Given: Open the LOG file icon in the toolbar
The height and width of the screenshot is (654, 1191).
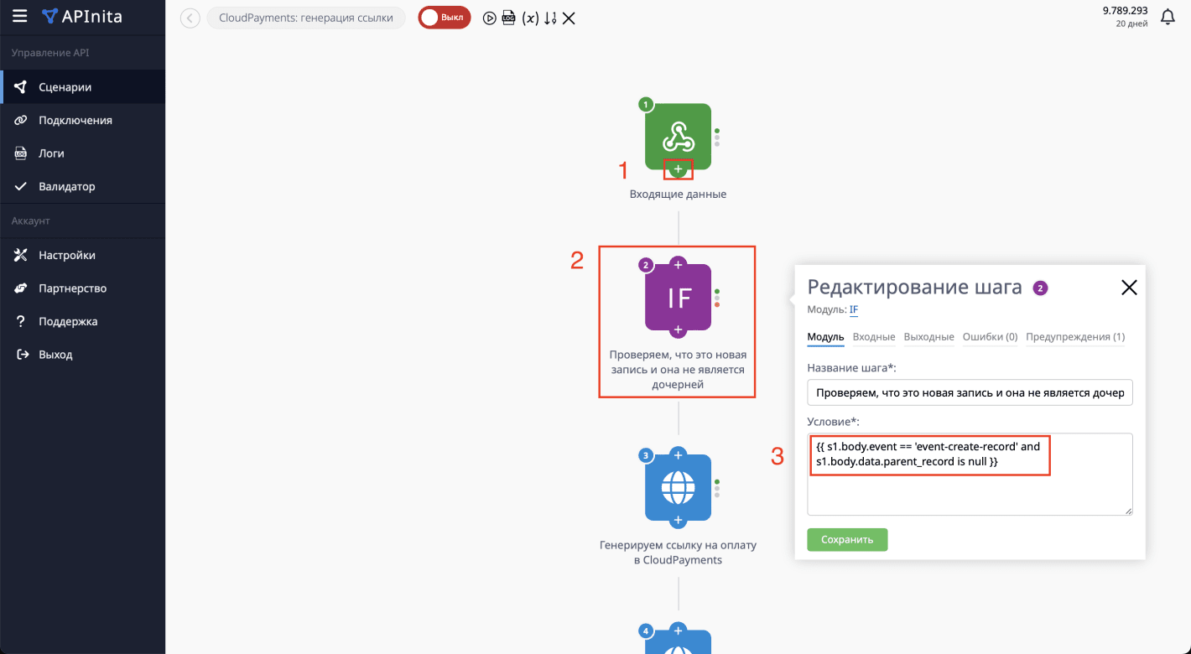Looking at the screenshot, I should tap(510, 17).
